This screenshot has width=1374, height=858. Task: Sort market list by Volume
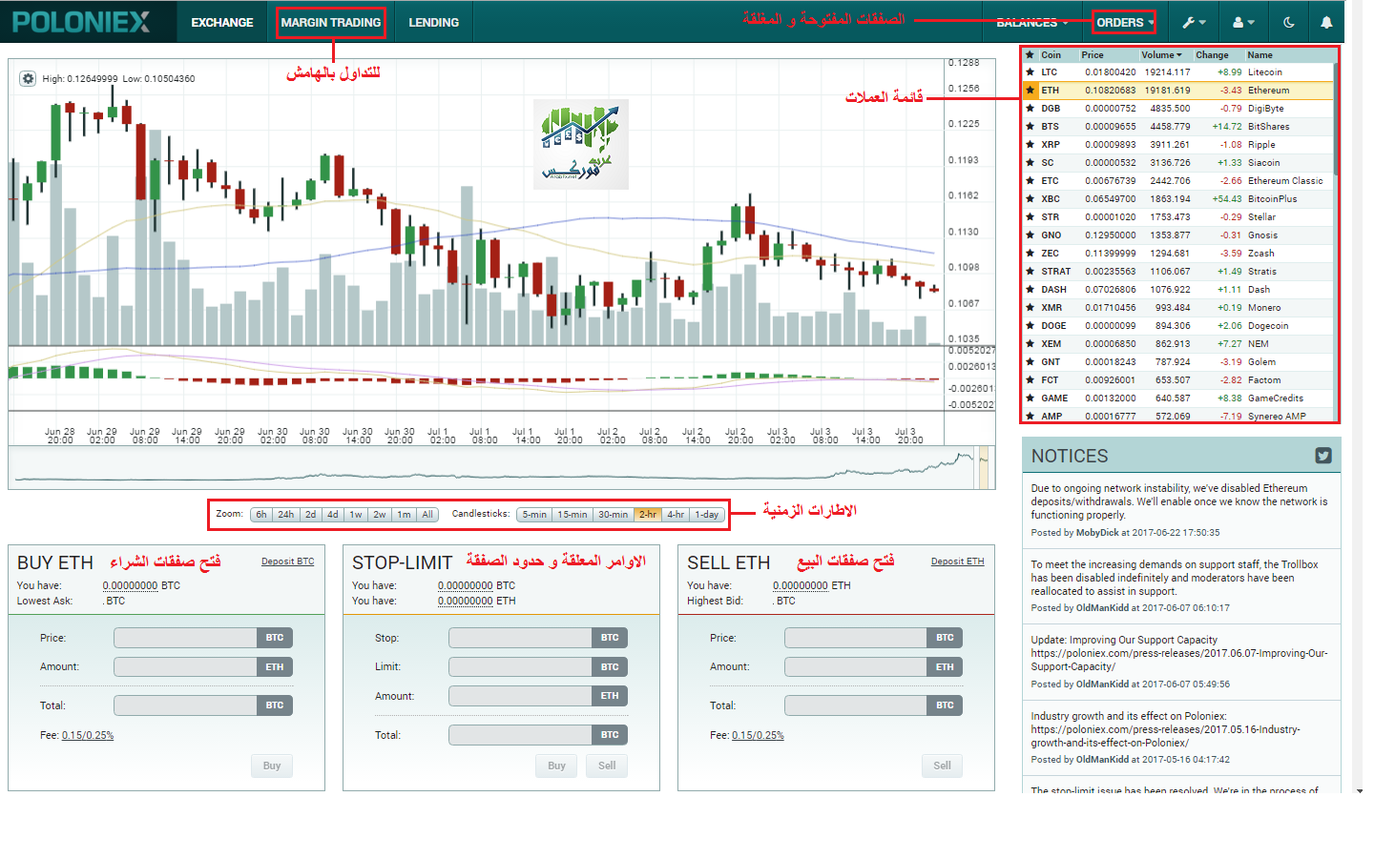coord(1161,55)
